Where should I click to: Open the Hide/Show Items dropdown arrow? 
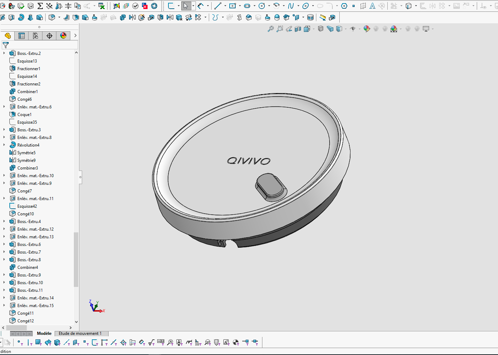pyautogui.click(x=359, y=29)
